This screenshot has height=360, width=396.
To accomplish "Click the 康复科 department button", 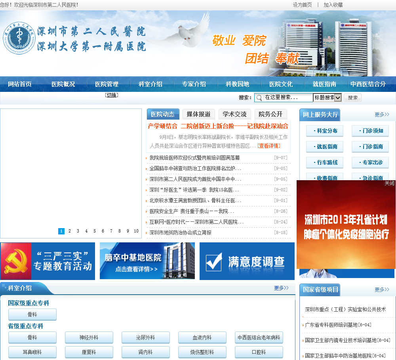I will 89,352.
